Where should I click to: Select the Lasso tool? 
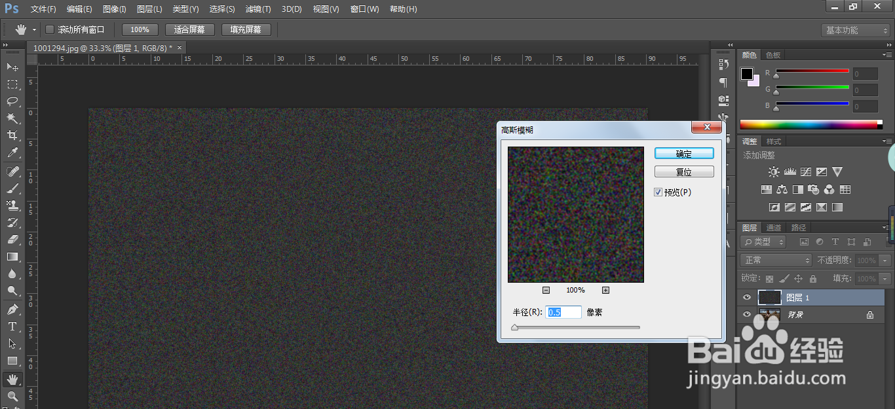click(12, 101)
